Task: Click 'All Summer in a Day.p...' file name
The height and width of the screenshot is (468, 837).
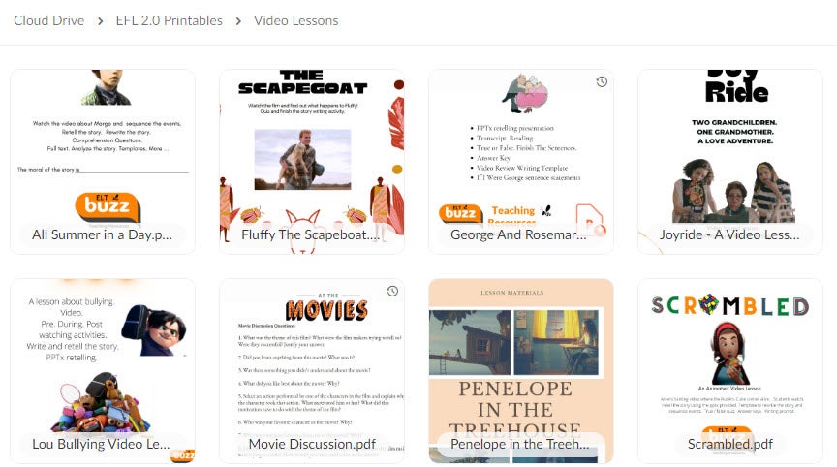Action: 102,234
